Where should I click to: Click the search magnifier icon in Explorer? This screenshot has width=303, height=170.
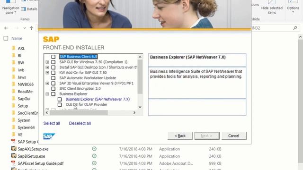(x=295, y=28)
